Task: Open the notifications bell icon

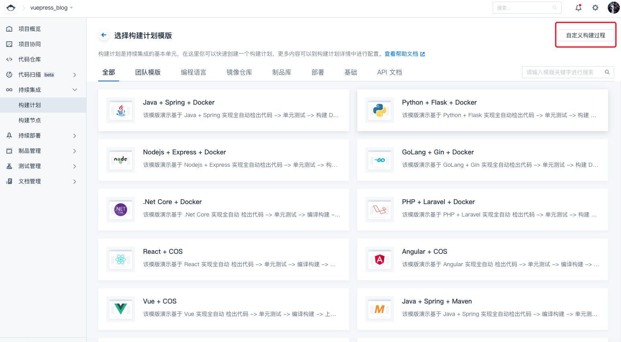Action: pos(578,8)
